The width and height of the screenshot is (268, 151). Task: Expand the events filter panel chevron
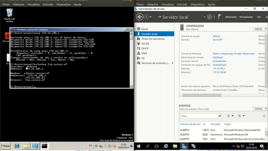pos(264,116)
